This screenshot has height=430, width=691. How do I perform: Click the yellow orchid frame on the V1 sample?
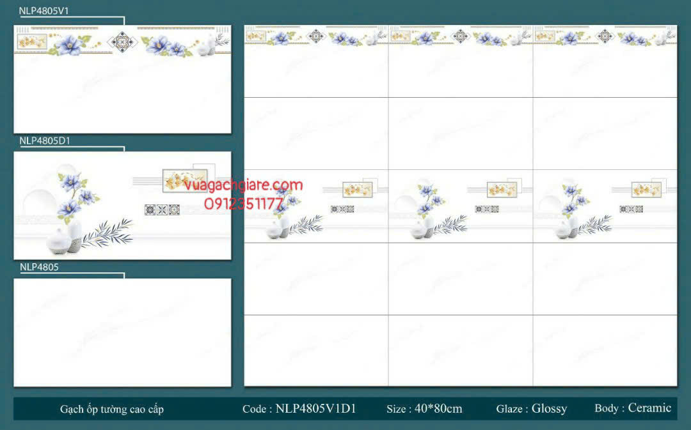pyautogui.click(x=31, y=42)
